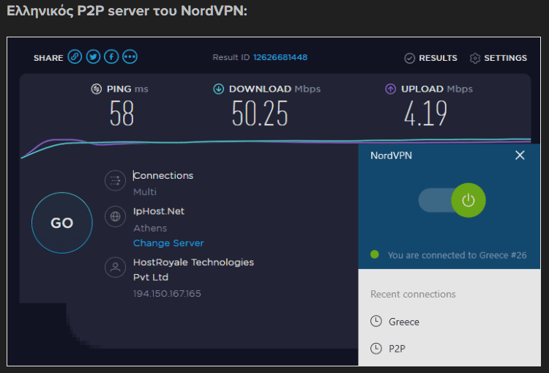Click the globe server icon

pos(115,217)
